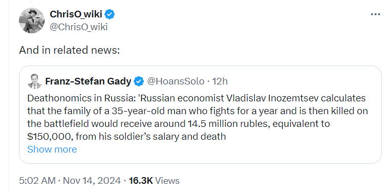Select the 'And in related news:' tweet text
Image resolution: width=388 pixels, height=193 pixels.
point(70,50)
